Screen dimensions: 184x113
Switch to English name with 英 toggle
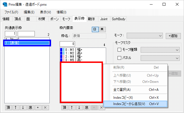102,29
